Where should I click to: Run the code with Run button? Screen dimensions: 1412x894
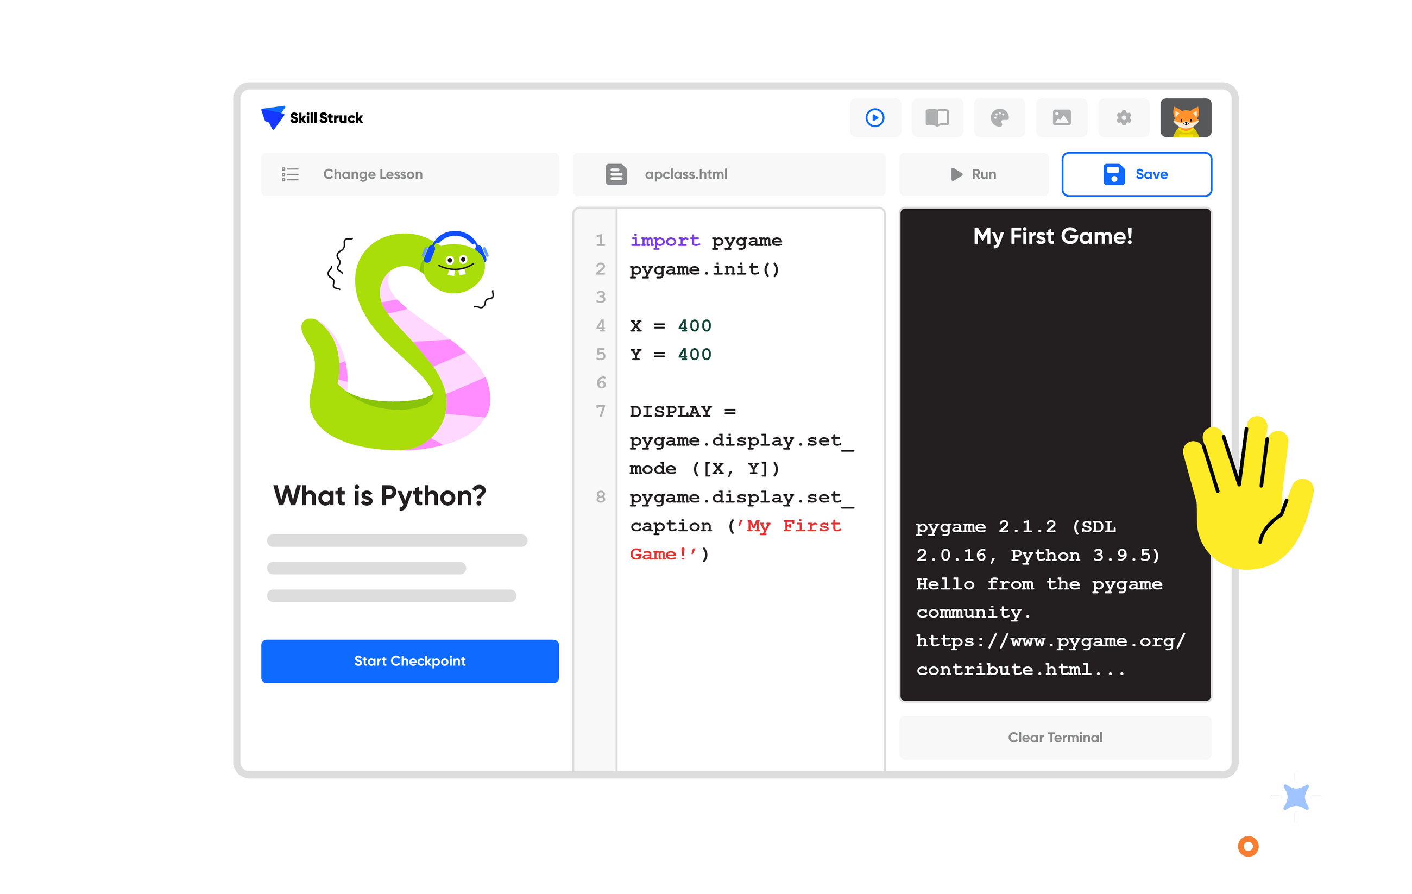(973, 174)
